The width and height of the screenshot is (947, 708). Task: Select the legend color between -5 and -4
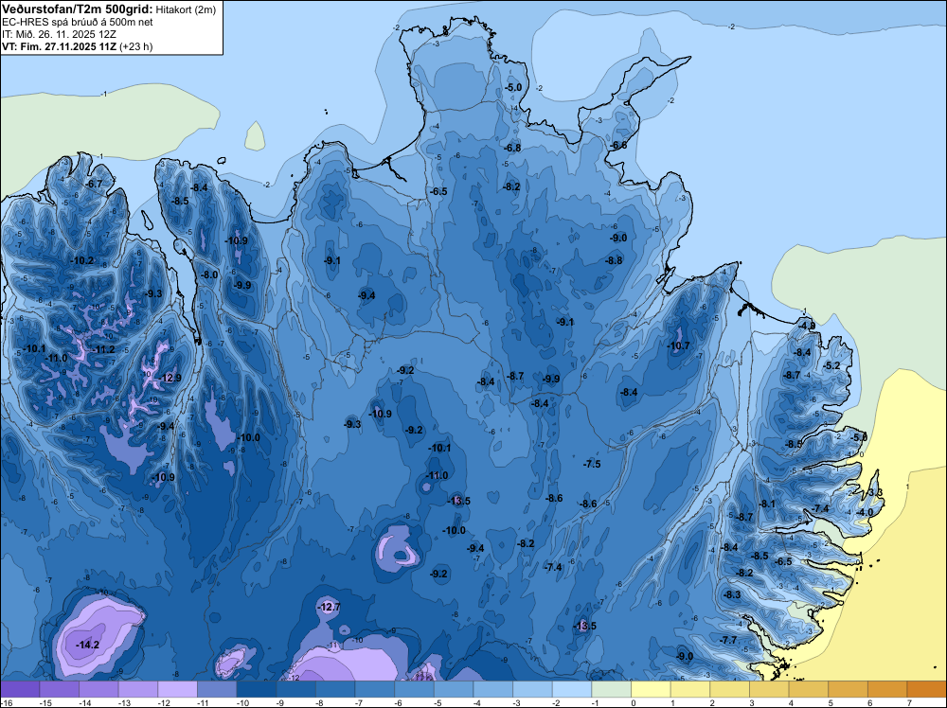tap(454, 689)
